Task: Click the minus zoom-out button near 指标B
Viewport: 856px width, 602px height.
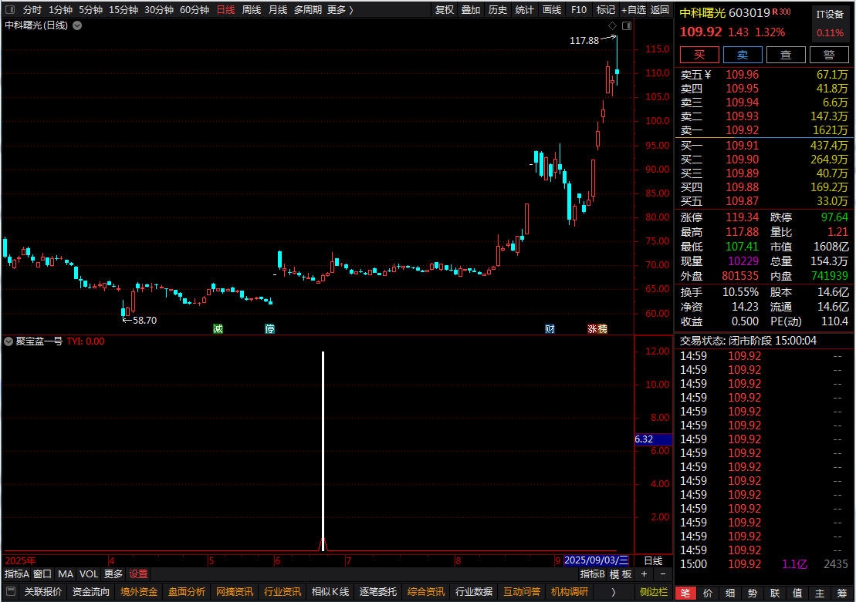Action: coord(663,574)
